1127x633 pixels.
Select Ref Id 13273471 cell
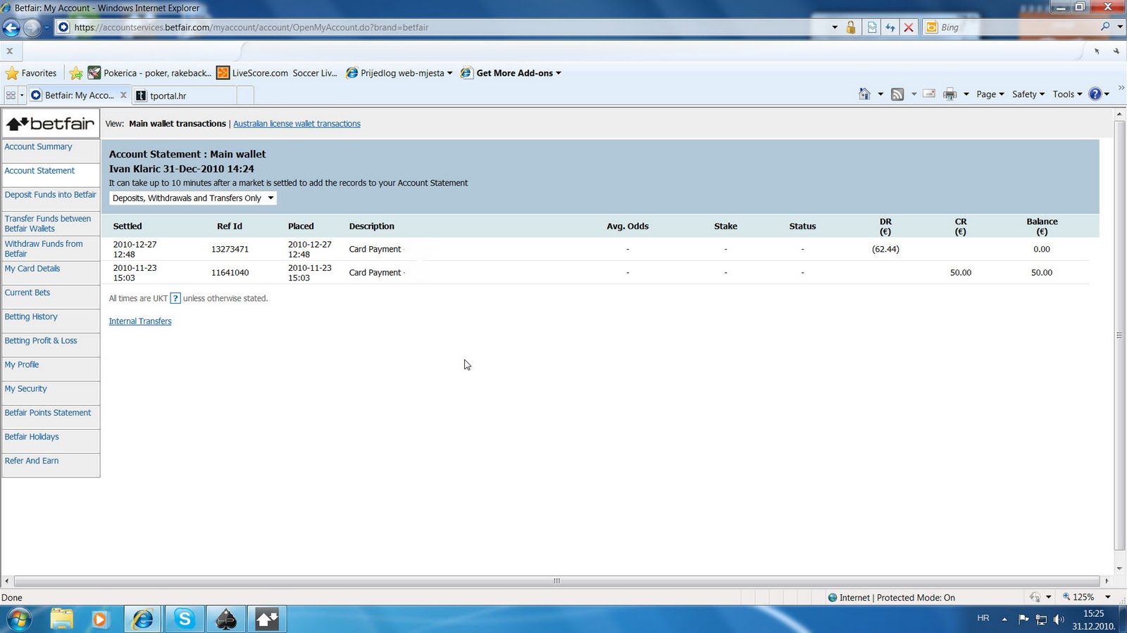[230, 250]
